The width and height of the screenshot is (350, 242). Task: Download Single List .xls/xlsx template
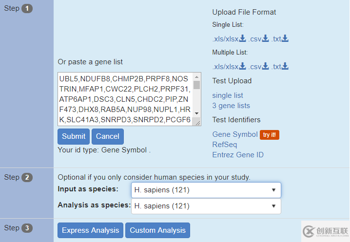click(229, 39)
